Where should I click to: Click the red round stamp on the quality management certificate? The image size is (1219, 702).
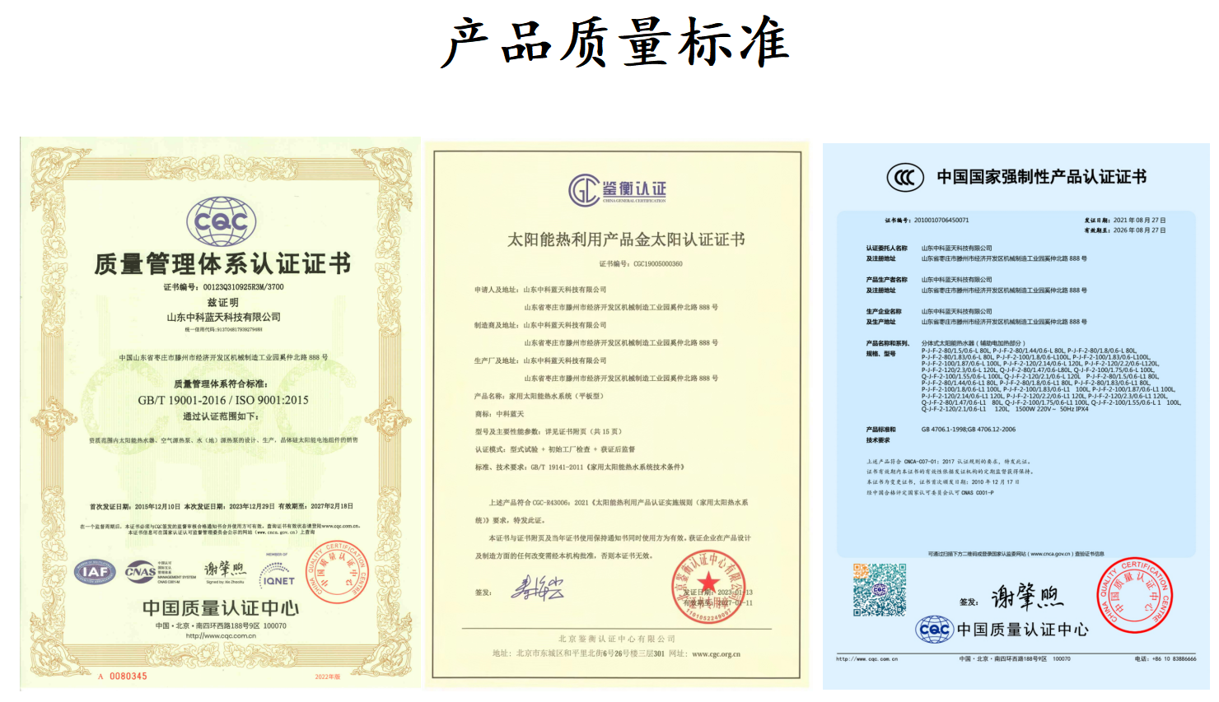[x=339, y=573]
